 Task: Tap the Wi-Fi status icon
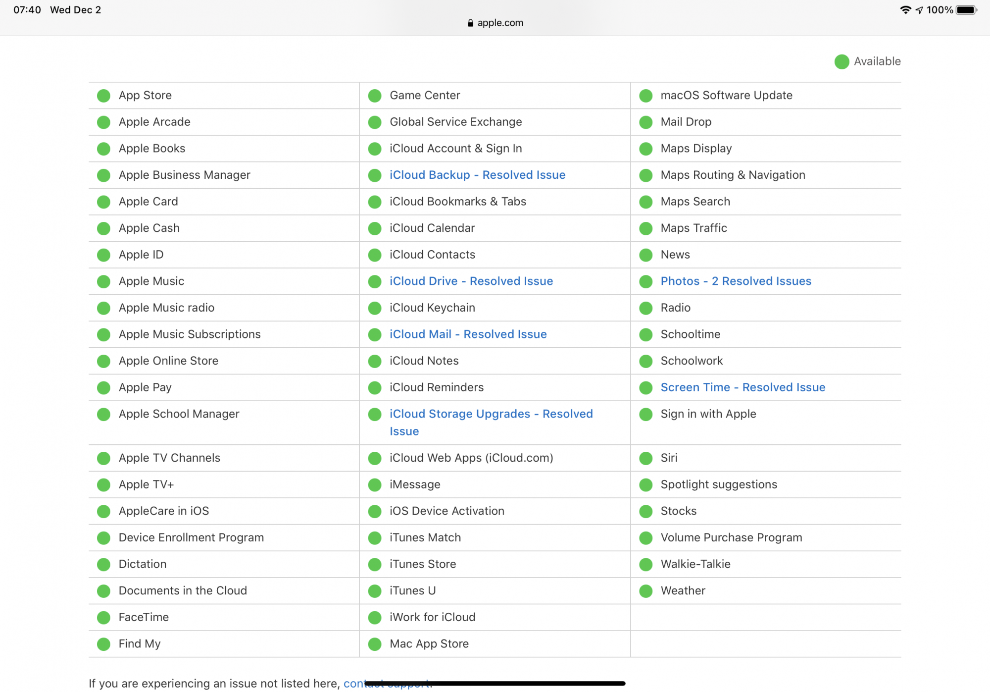905,10
